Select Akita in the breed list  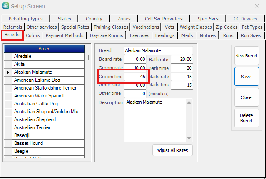(x=48, y=64)
